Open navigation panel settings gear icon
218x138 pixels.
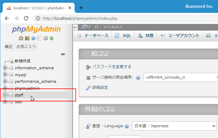pos(46,38)
